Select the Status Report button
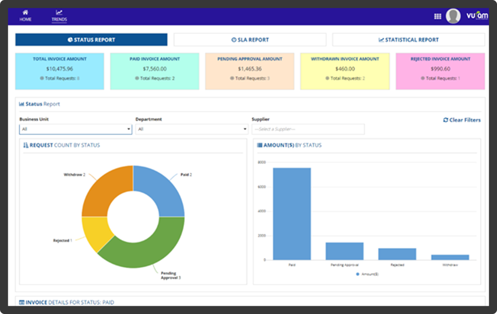The height and width of the screenshot is (314, 497). coord(91,39)
